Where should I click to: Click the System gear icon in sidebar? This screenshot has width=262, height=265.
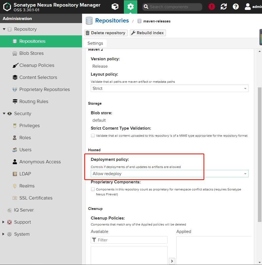point(10,234)
